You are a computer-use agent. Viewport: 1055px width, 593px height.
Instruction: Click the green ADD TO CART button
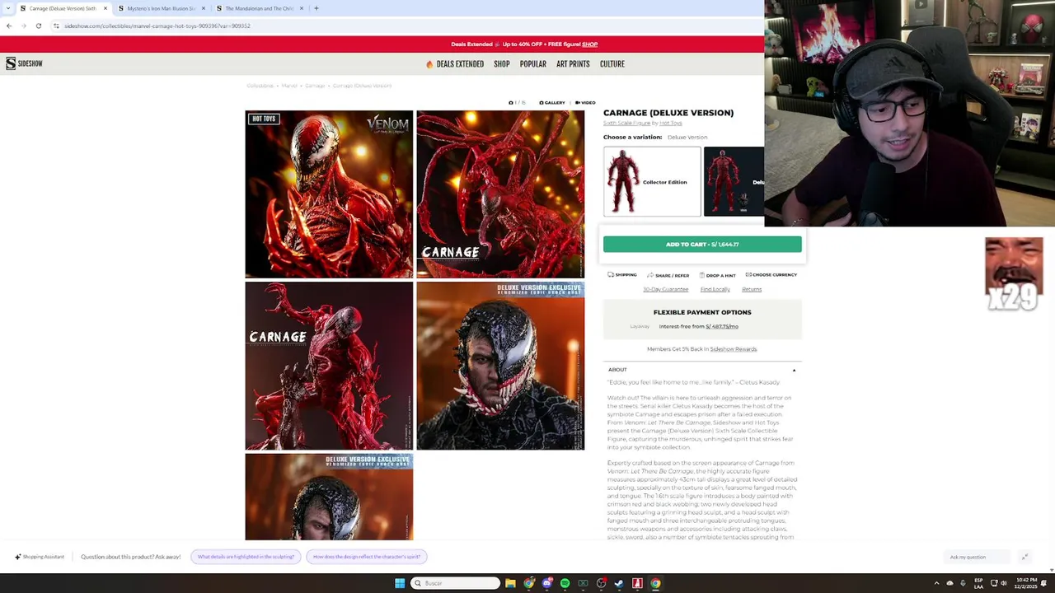click(x=702, y=245)
